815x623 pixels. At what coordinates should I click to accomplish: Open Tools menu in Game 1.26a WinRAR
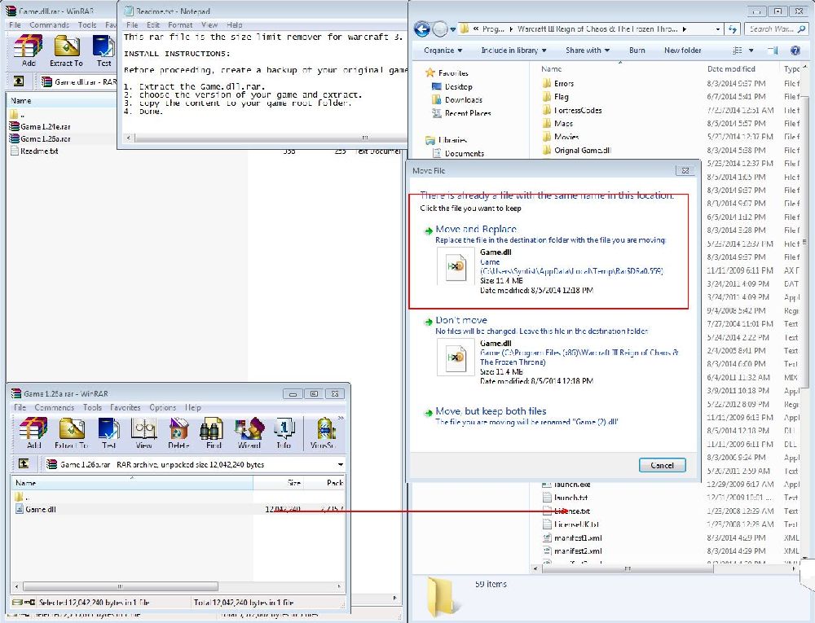pos(92,407)
